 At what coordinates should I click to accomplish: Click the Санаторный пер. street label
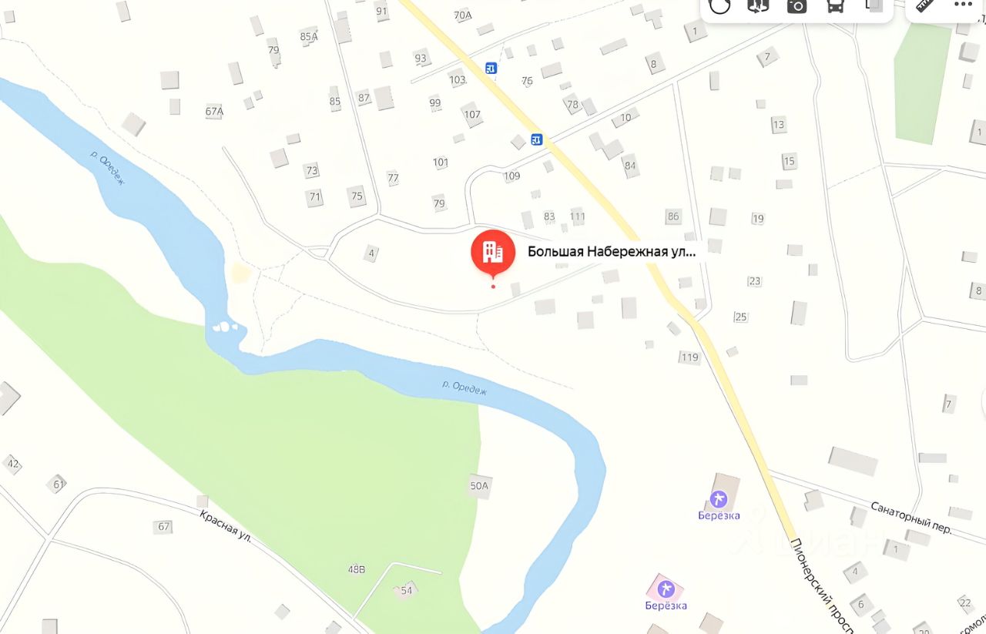[x=912, y=518]
